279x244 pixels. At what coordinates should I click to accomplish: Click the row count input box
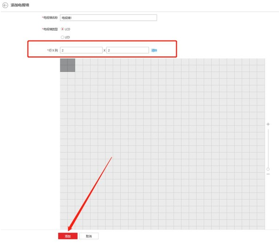pyautogui.click(x=81, y=50)
